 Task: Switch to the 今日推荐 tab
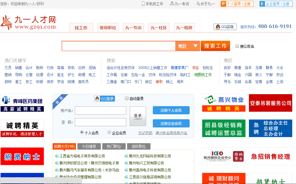(89, 146)
